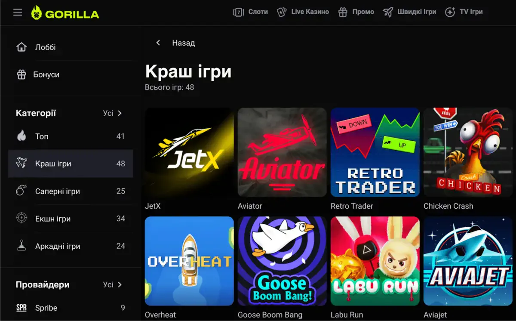The height and width of the screenshot is (321, 516).
Task: Click the Gorilla logo
Action: pos(65,13)
